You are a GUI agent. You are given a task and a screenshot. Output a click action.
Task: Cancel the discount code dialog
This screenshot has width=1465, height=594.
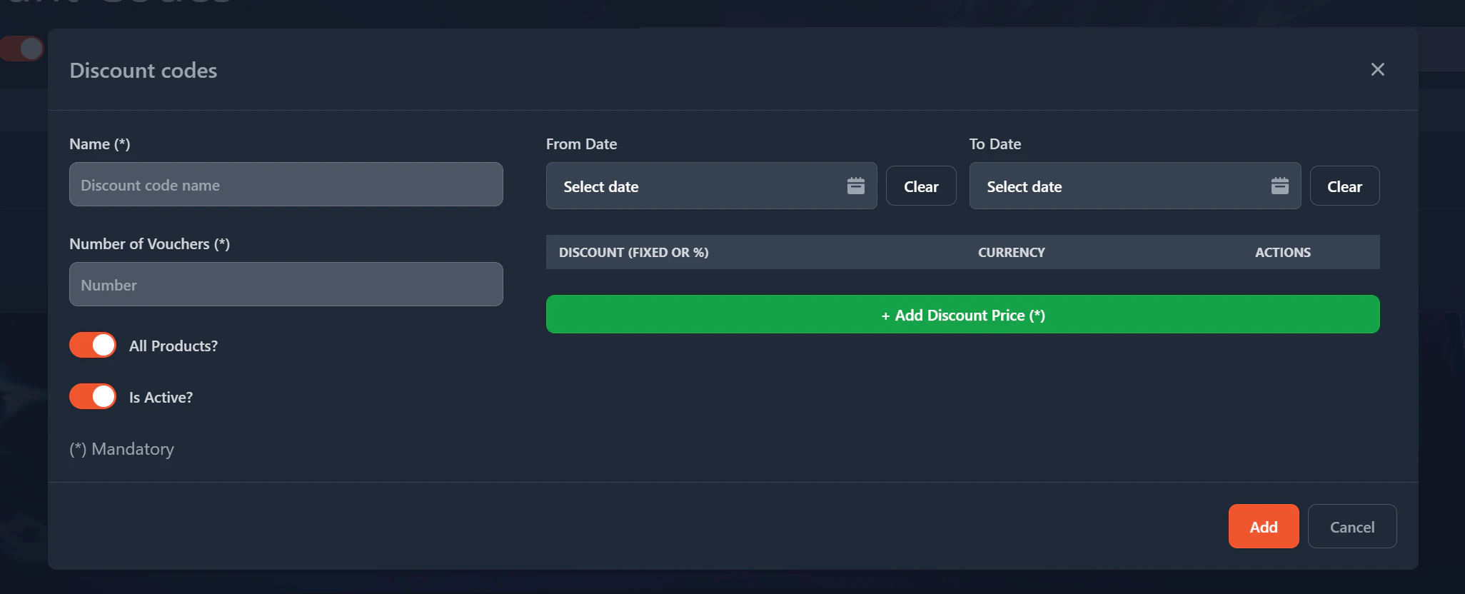[1352, 526]
